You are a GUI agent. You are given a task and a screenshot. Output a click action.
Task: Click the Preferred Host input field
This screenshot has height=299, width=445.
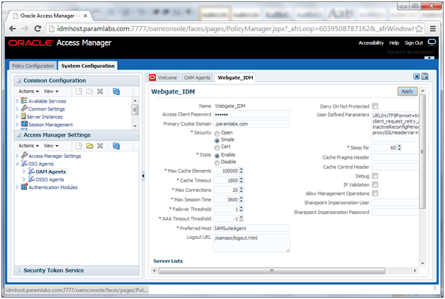click(x=252, y=228)
